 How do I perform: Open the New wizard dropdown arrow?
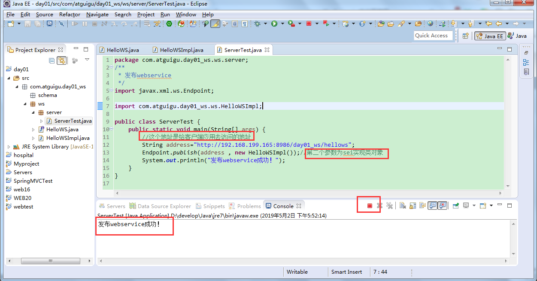[x=19, y=24]
